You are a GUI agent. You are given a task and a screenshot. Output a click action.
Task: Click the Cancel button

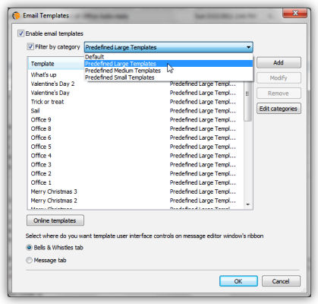[281, 281]
